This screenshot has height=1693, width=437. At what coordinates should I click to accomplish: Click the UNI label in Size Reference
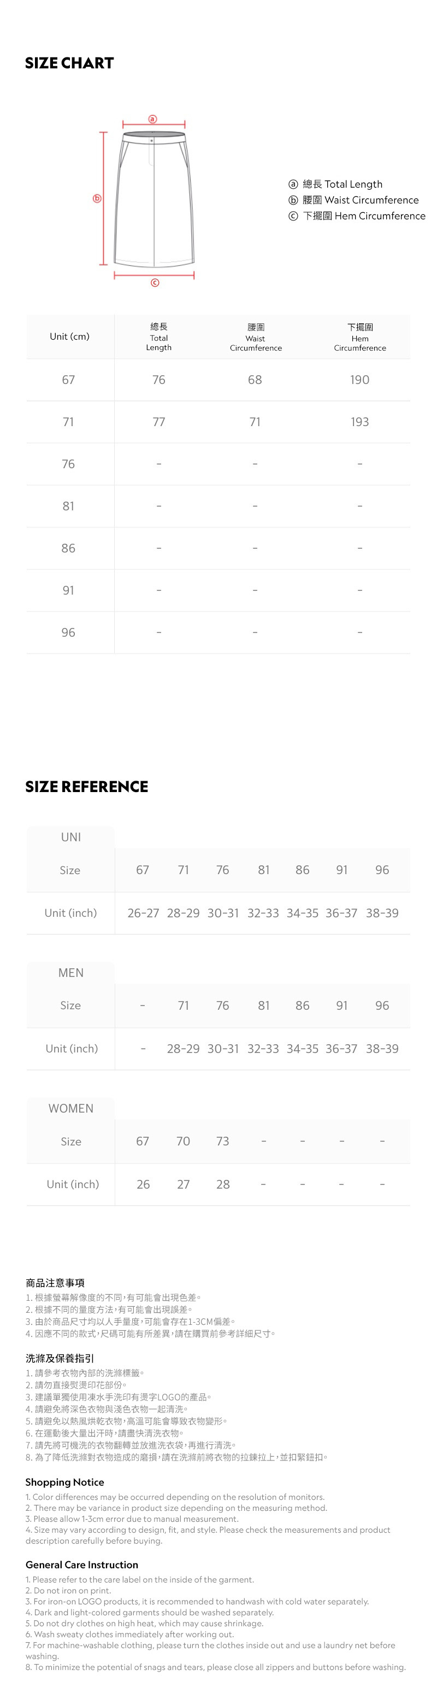71,836
